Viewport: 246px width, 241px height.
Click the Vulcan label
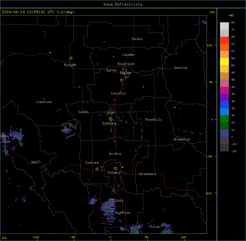[155, 227]
